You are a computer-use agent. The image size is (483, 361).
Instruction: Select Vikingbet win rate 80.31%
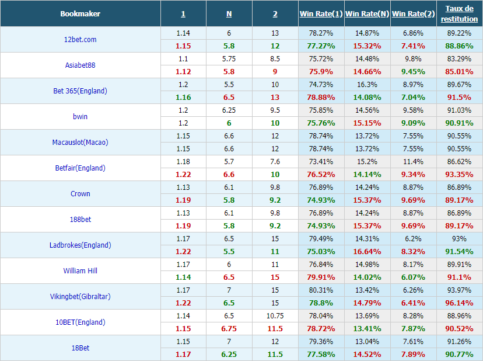click(321, 290)
